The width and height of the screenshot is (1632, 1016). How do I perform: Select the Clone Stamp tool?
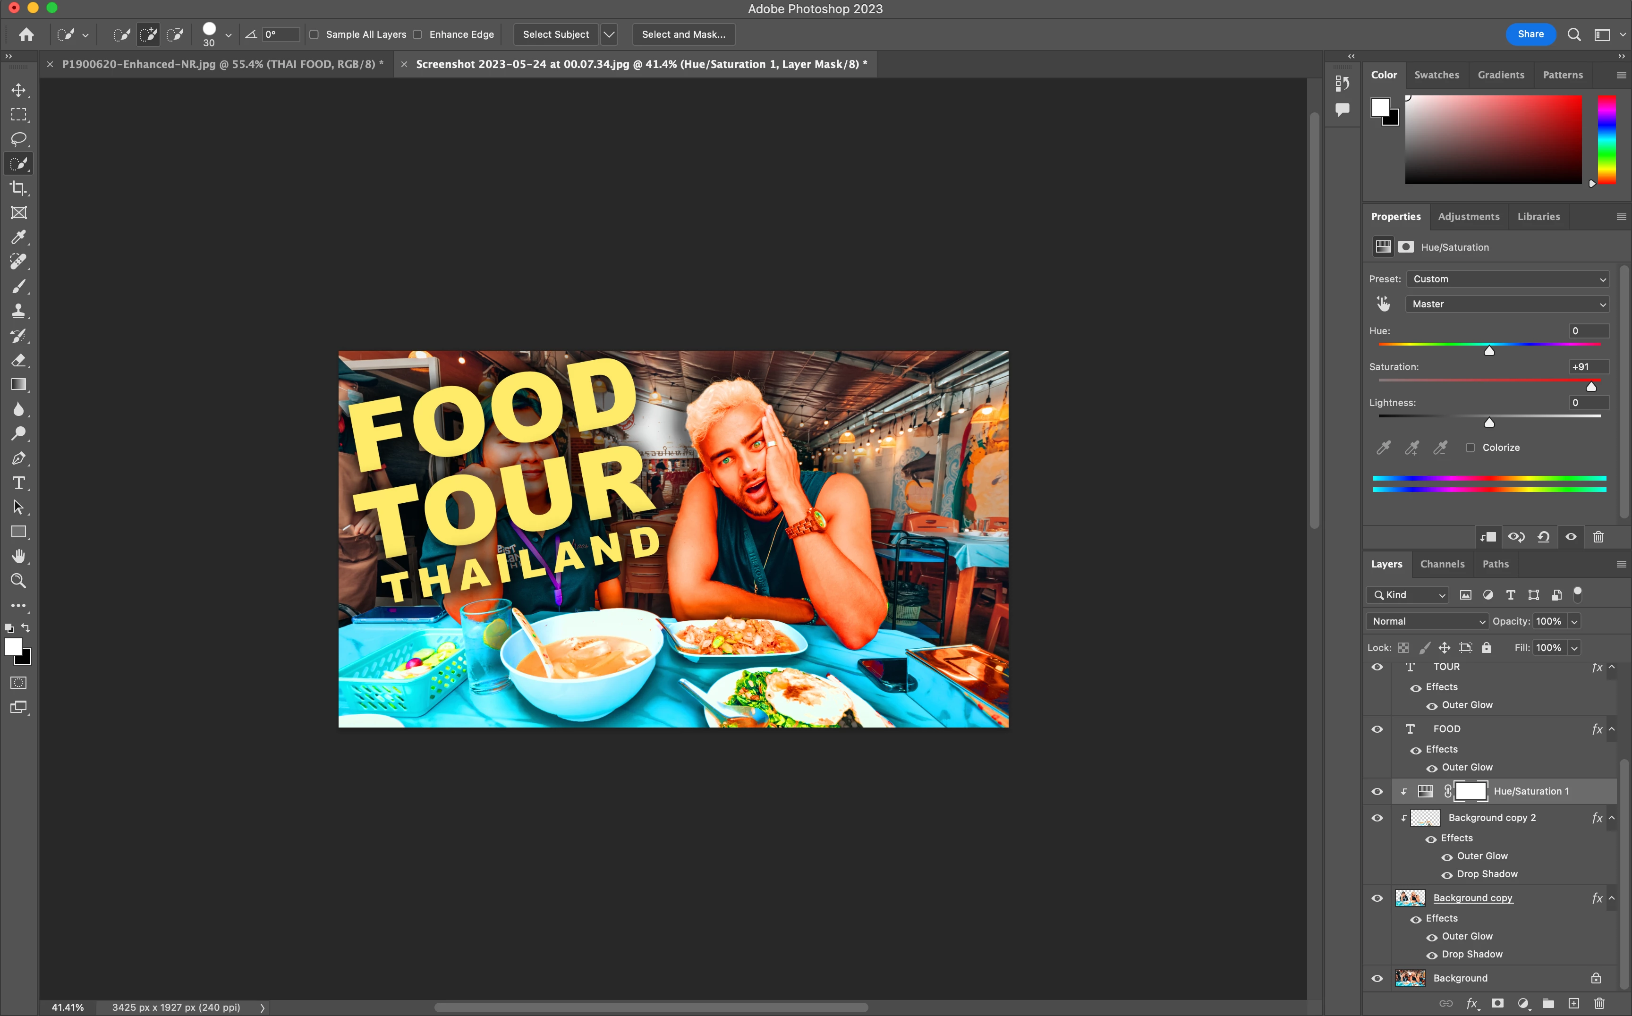[x=18, y=311]
